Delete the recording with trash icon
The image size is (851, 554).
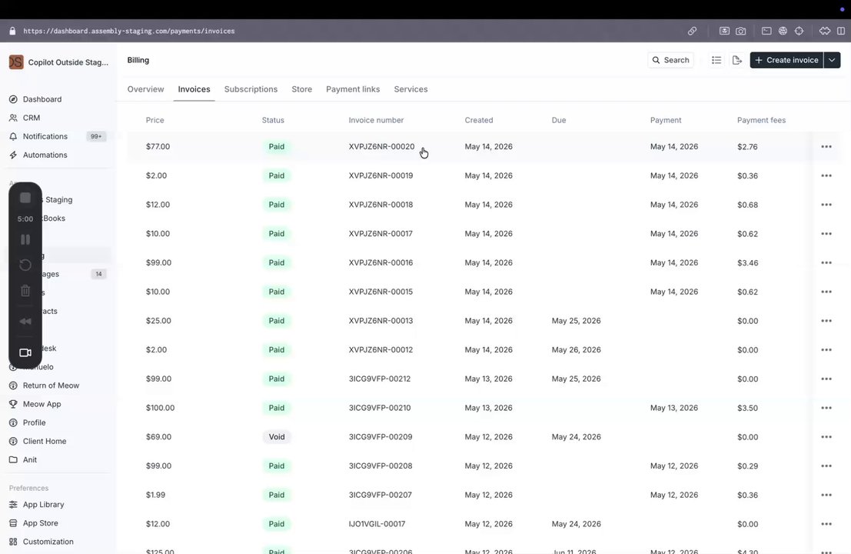(x=25, y=291)
